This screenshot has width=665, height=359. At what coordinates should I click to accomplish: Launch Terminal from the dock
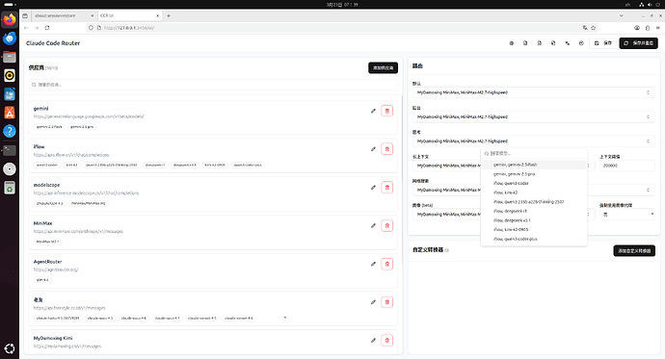click(10, 150)
